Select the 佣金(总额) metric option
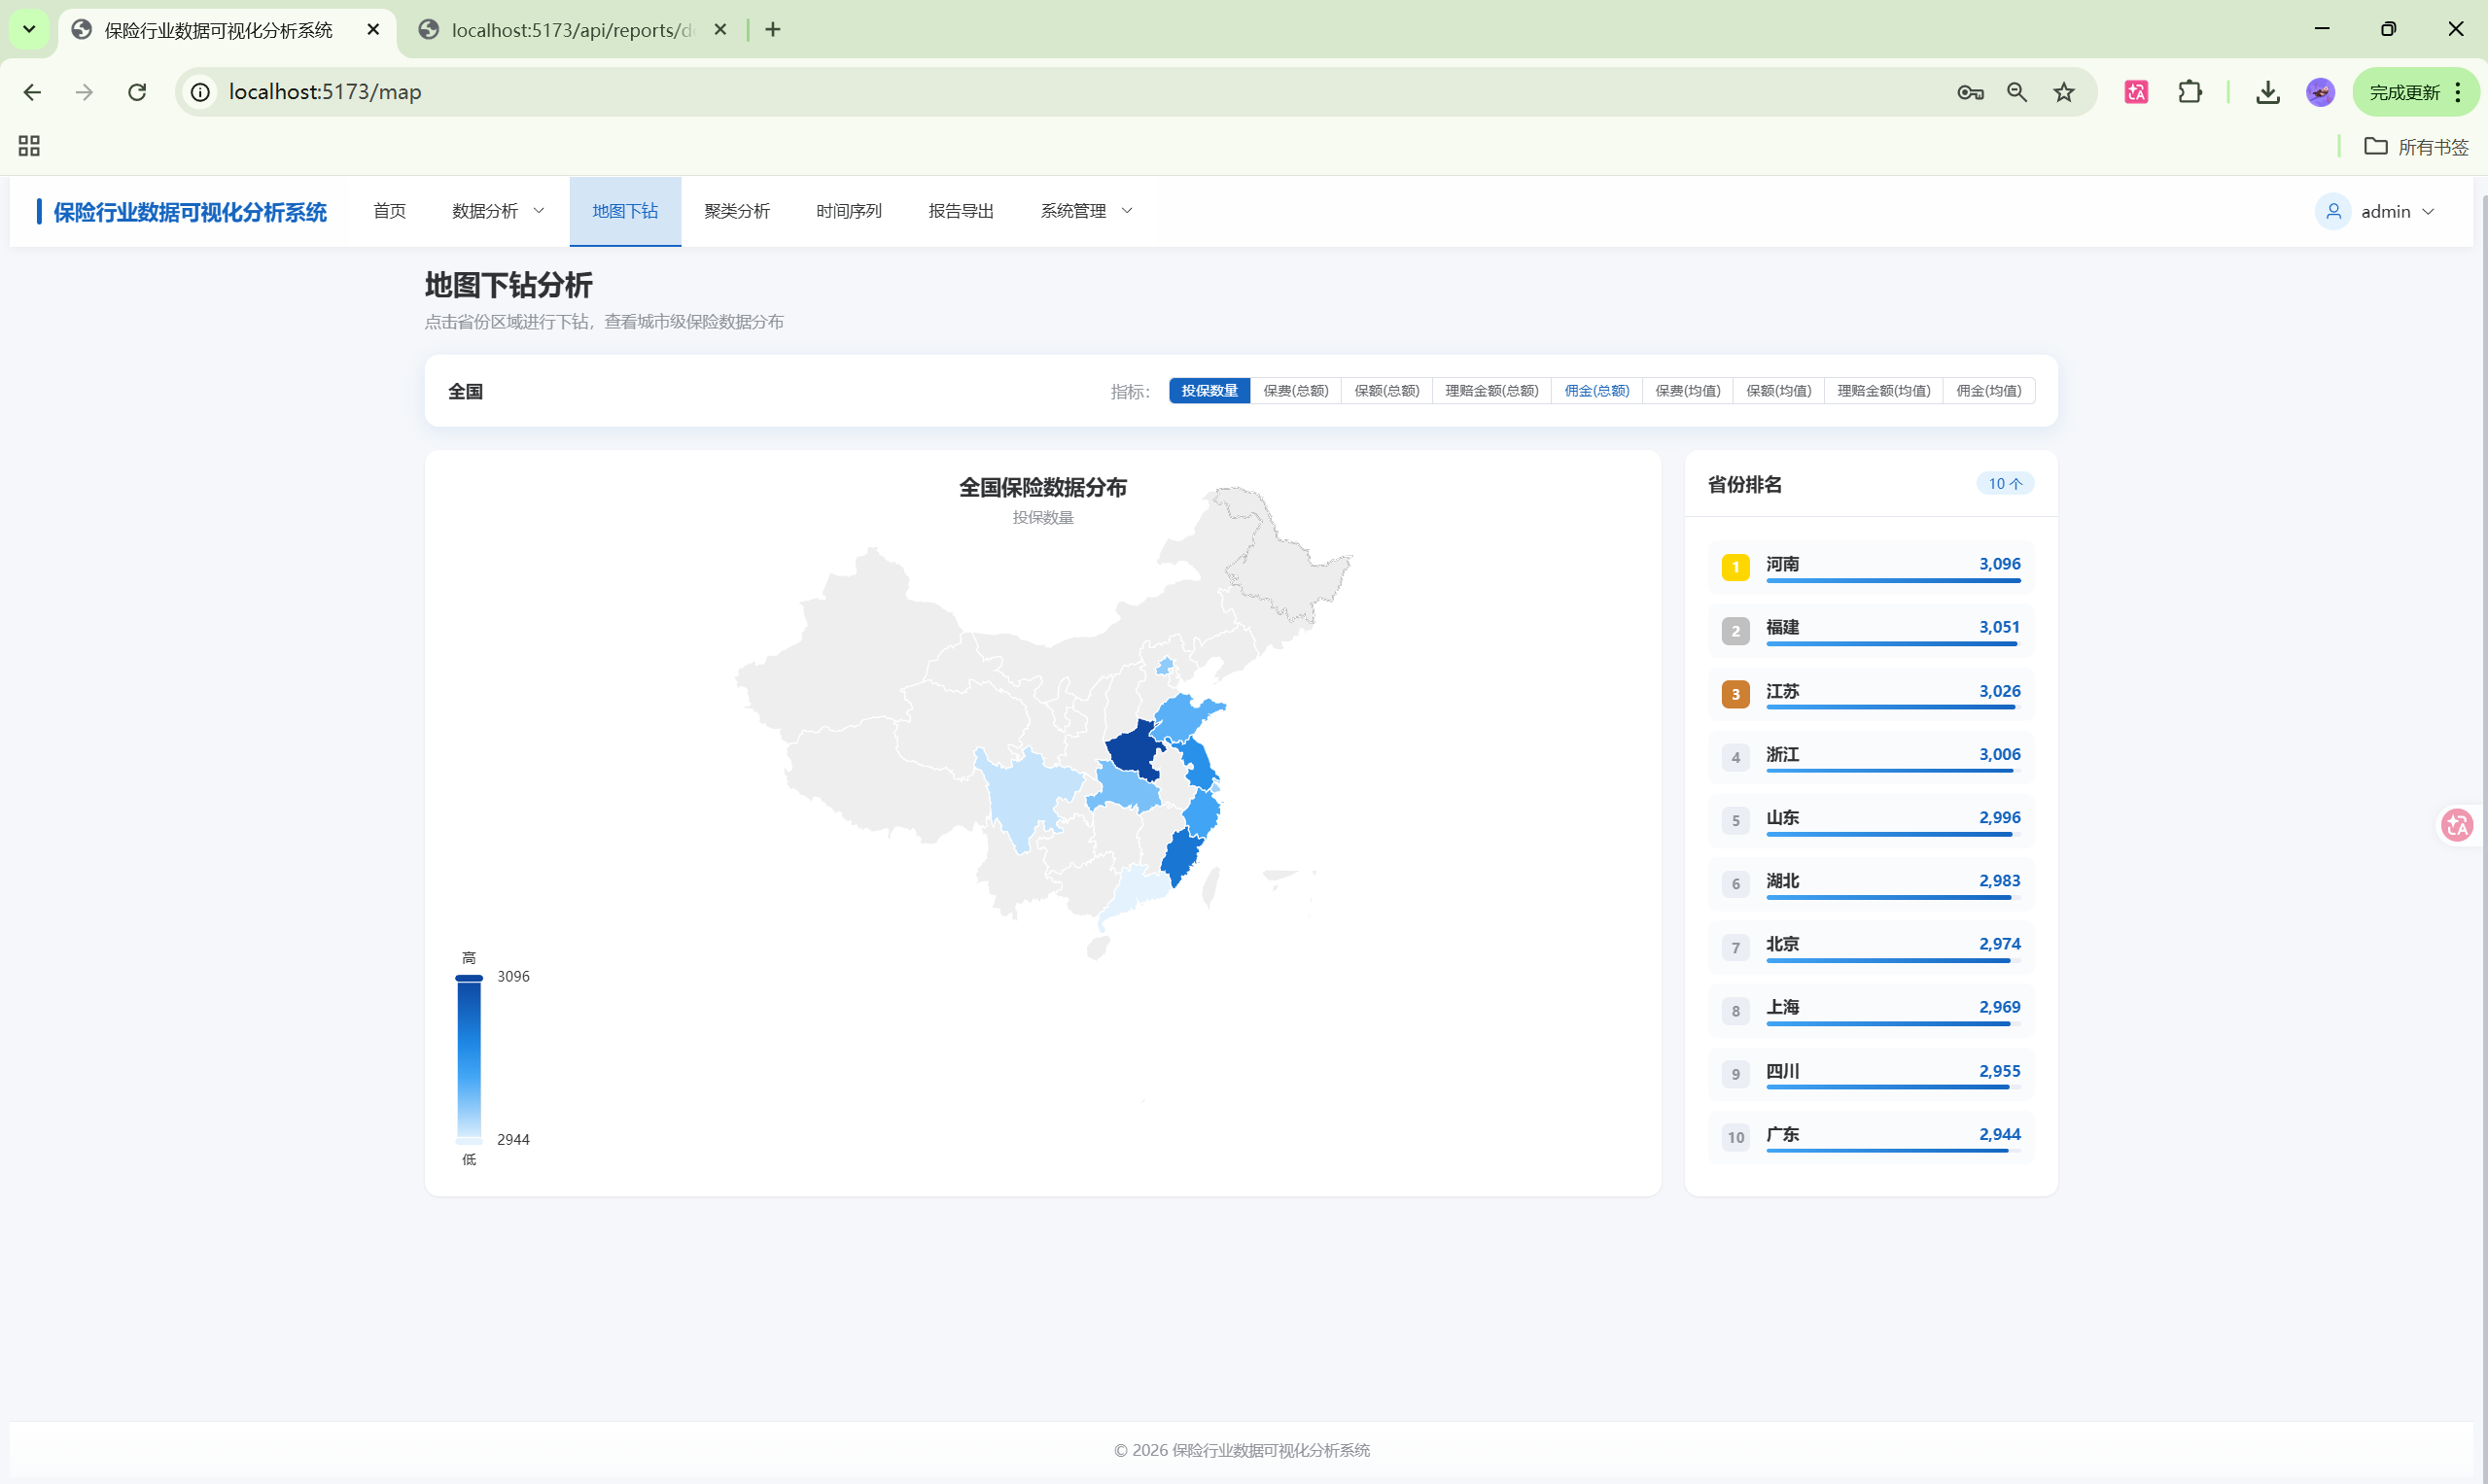The height and width of the screenshot is (1484, 2488). tap(1595, 391)
